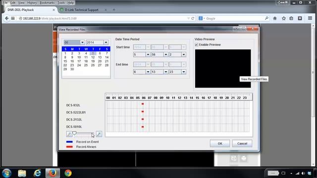Click the Google search engine icon
317x178 pixels.
click(201, 18)
